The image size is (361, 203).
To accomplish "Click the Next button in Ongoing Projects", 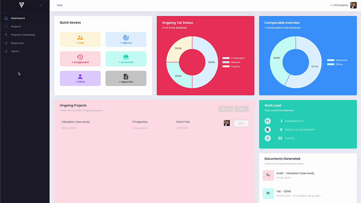I will pyautogui.click(x=242, y=109).
